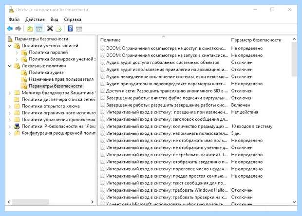Click the Delete X toolbar icon
Viewport: 302px width, 216px height.
[x=50, y=29]
